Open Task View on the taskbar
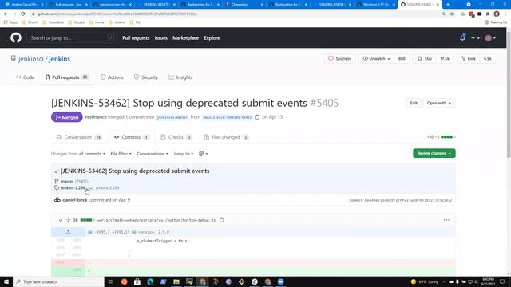The image size is (511, 287). (x=110, y=281)
